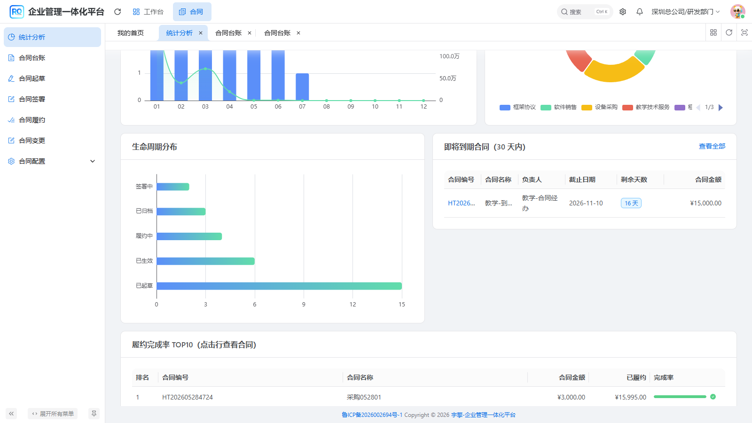This screenshot has width=752, height=423.
Task: Open the tab grid layout icon
Action: 713,32
